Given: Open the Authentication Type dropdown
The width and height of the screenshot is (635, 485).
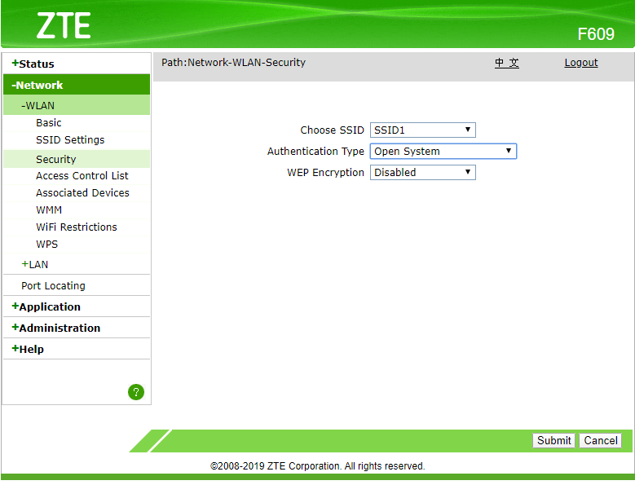Looking at the screenshot, I should click(x=443, y=151).
